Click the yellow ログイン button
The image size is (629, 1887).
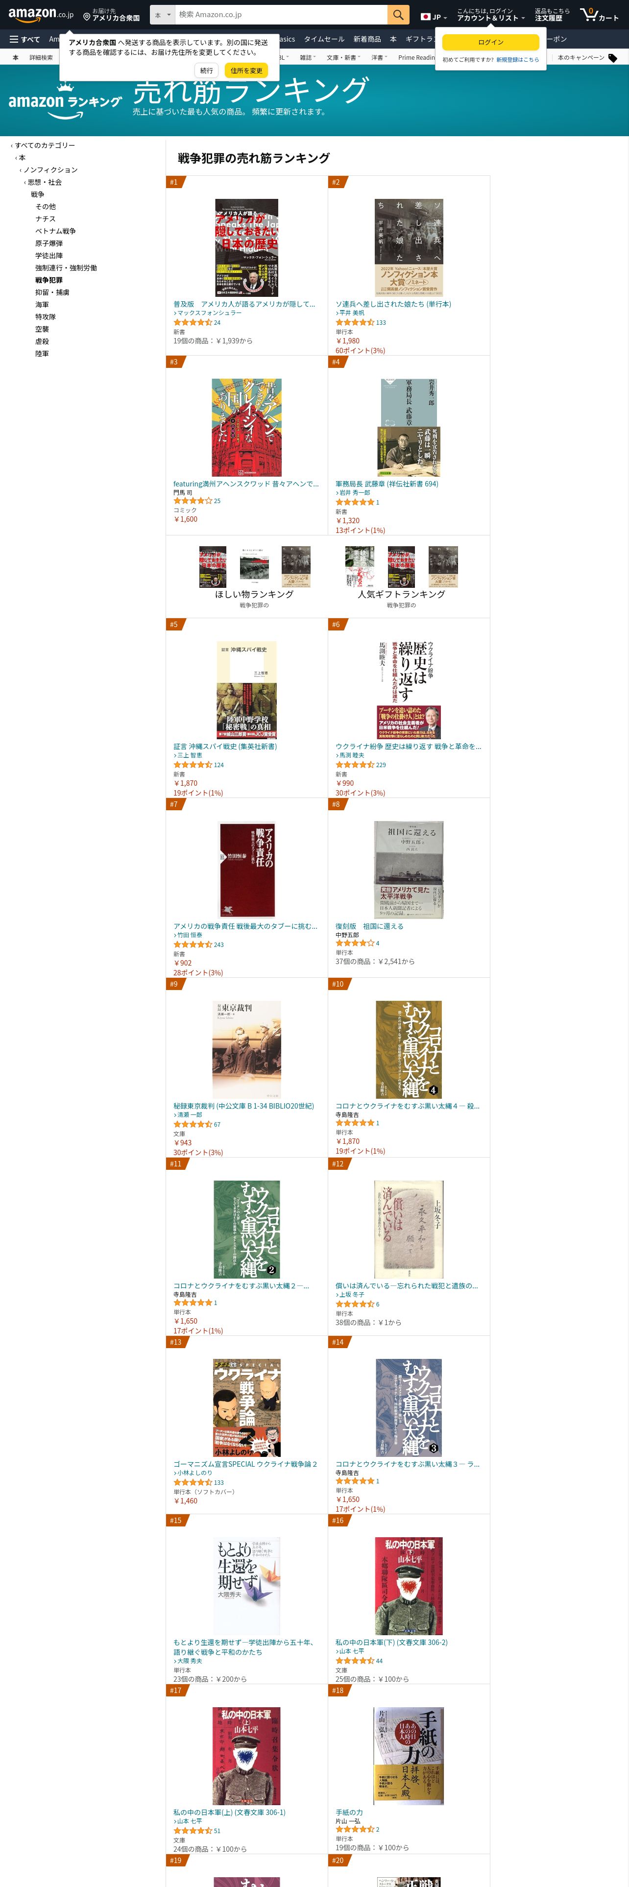point(490,43)
